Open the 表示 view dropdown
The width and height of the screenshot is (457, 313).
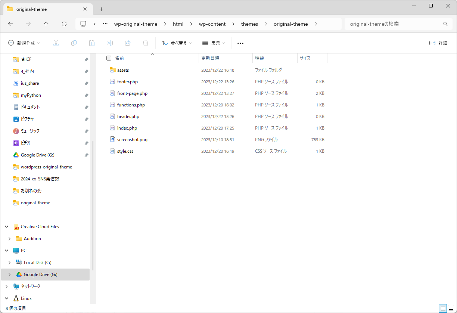(x=214, y=43)
